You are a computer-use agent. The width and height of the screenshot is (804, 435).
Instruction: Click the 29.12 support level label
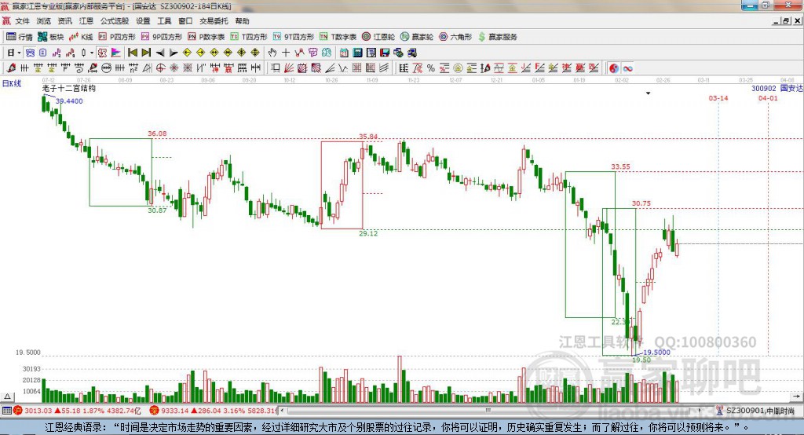click(368, 233)
